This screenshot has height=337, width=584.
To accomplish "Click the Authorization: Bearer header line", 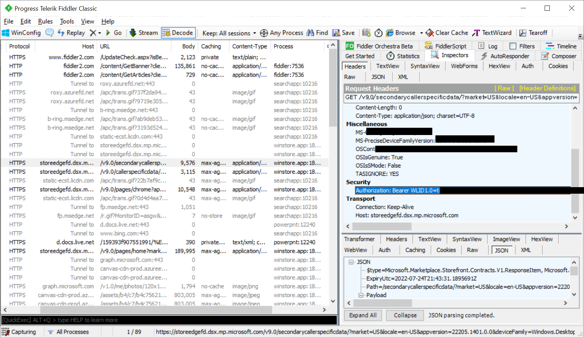I will pyautogui.click(x=463, y=190).
